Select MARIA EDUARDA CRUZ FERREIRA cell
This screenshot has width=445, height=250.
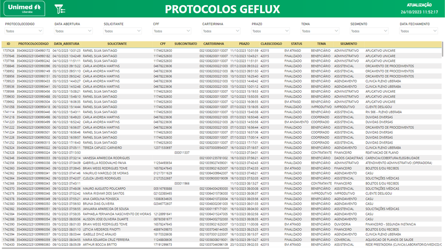coord(106,240)
